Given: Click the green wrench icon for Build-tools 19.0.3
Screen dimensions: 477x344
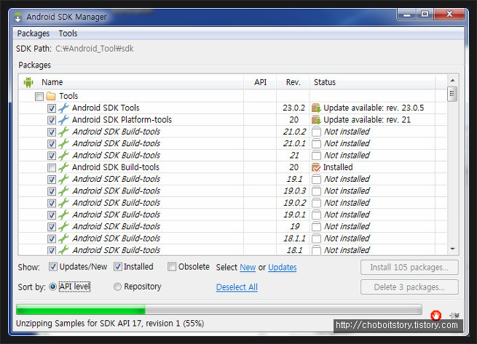Looking at the screenshot, I should coord(63,191).
